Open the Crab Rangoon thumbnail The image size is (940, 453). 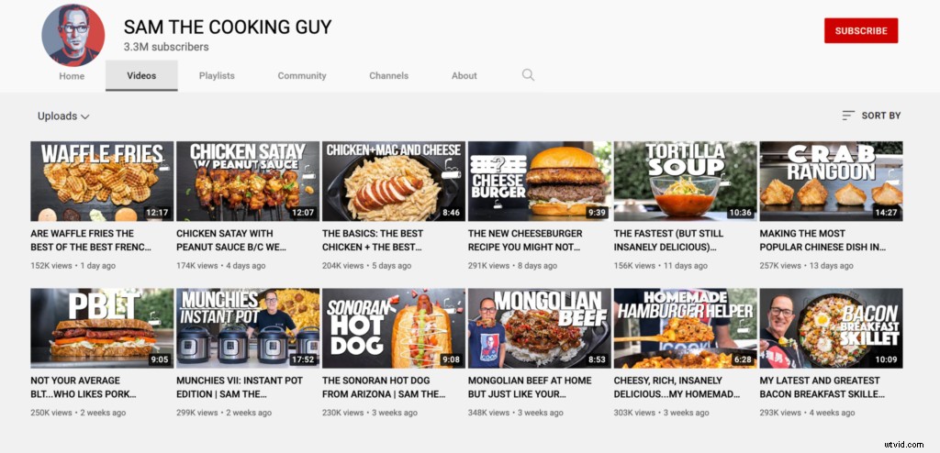[x=831, y=182]
